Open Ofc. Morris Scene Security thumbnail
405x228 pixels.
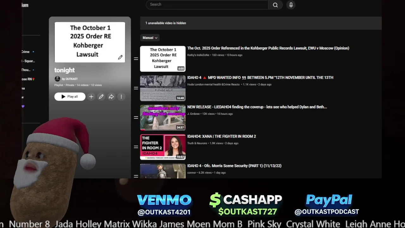(163, 171)
